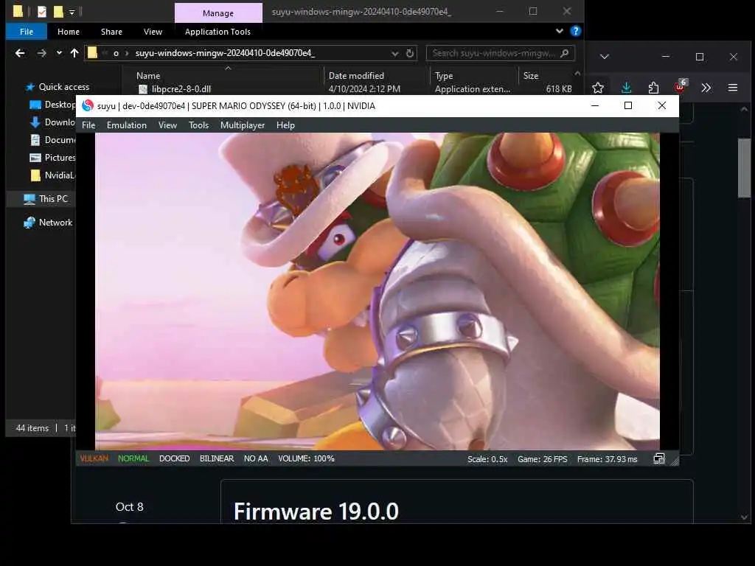Open the View menu in suyu
The height and width of the screenshot is (566, 755).
click(x=167, y=125)
